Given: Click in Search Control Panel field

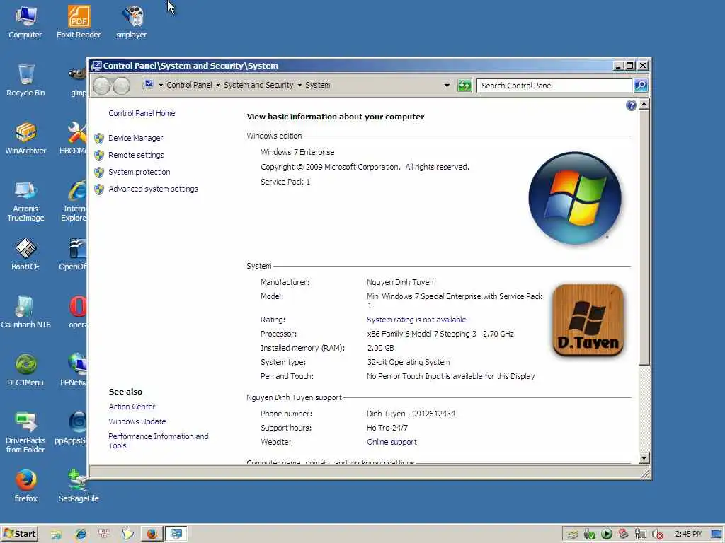Looking at the screenshot, I should coord(554,86).
